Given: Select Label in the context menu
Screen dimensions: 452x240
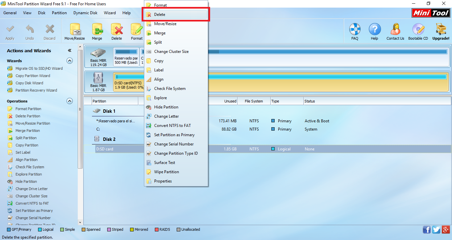Looking at the screenshot, I should (x=176, y=70).
